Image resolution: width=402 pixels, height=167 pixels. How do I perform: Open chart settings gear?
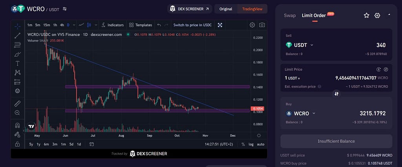(252, 25)
